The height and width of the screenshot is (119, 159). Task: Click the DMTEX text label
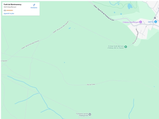tap(151, 22)
